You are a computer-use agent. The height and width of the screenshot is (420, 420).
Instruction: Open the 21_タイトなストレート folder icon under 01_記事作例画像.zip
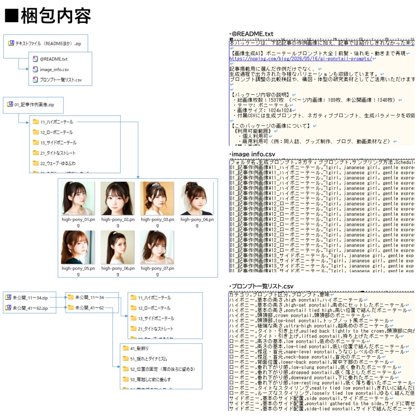pos(36,153)
